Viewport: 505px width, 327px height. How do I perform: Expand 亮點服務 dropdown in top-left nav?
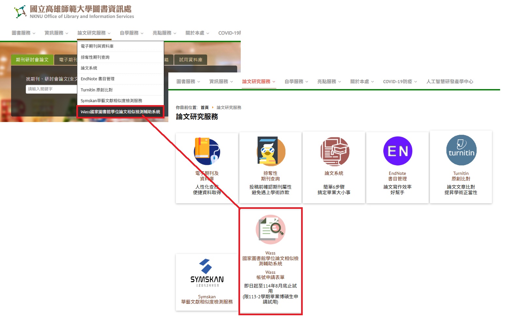pos(164,33)
